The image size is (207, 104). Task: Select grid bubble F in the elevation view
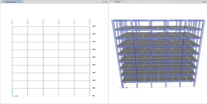90,23
